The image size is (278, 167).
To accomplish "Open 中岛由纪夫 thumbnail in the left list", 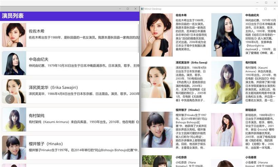I will point(14,63).
